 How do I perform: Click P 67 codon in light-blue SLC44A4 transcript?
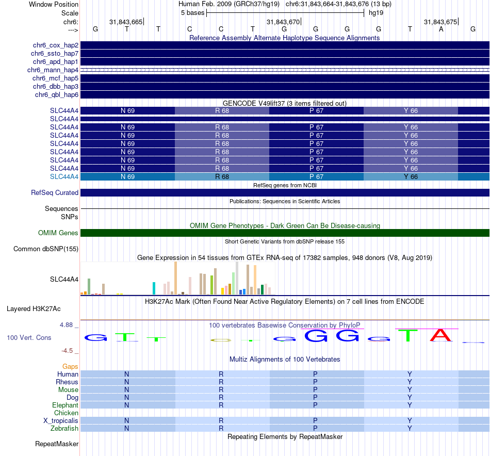pyautogui.click(x=316, y=176)
